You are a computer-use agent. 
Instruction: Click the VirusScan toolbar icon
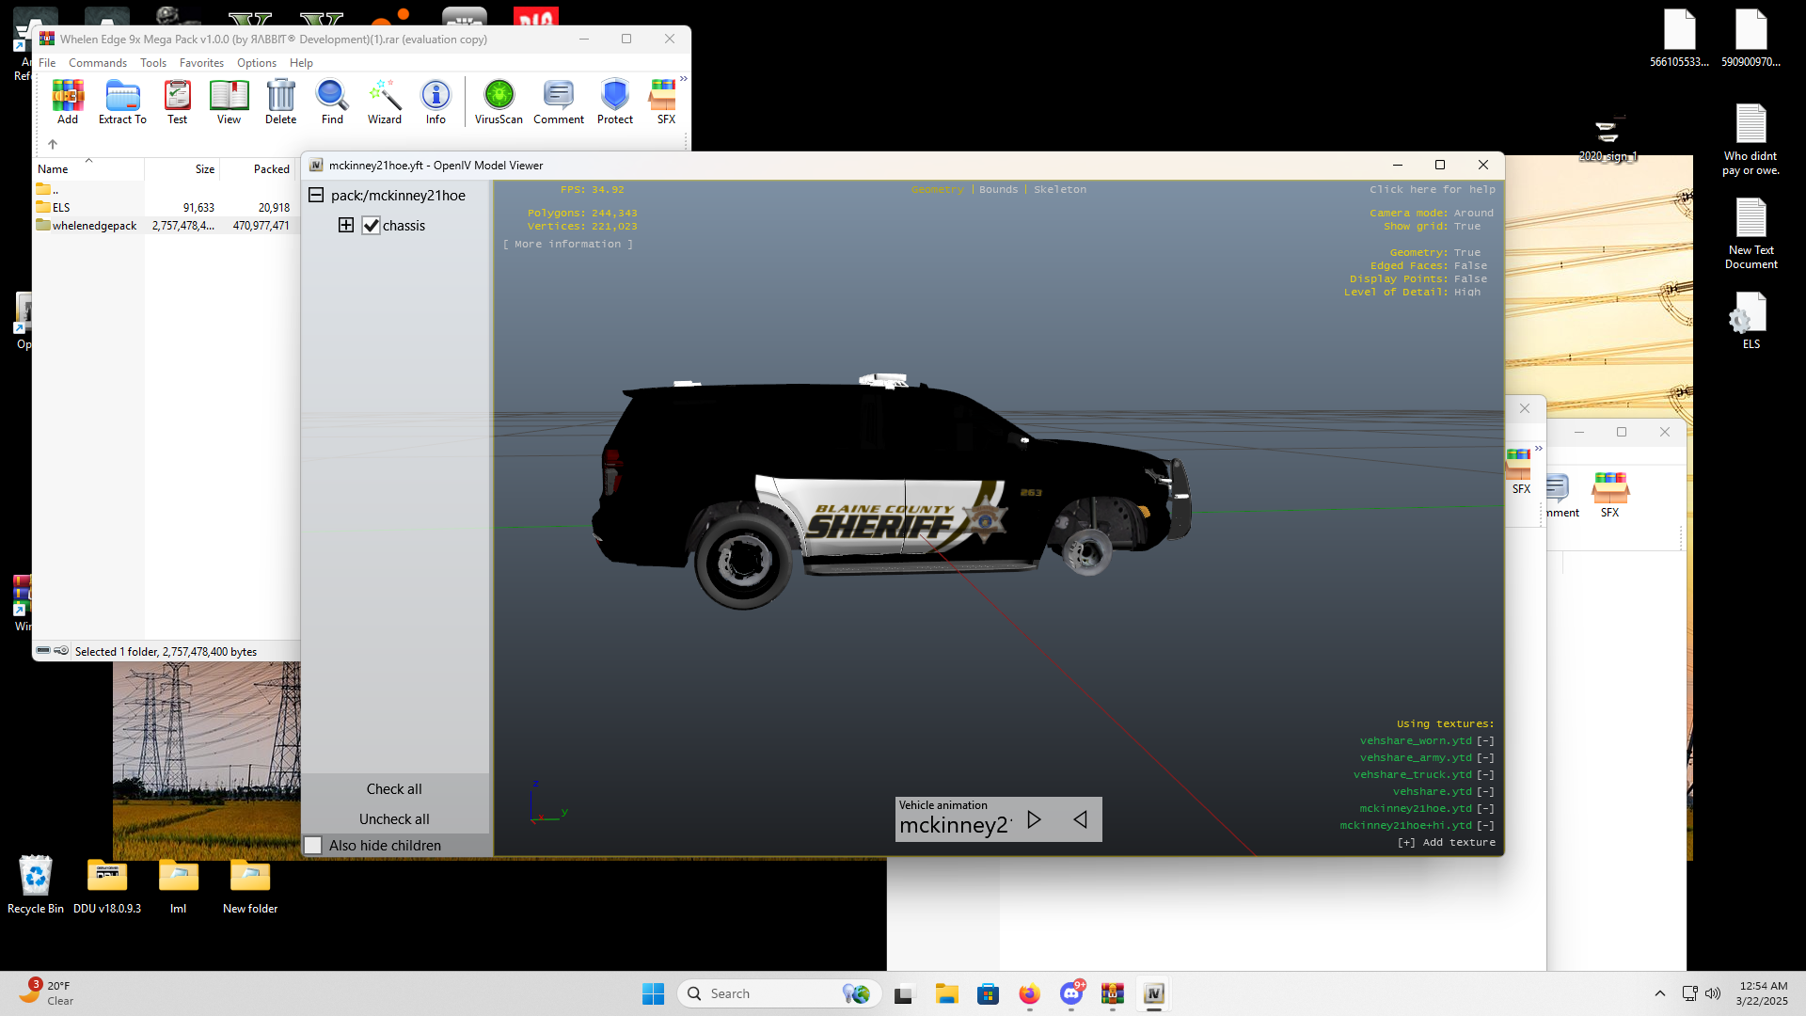pos(499,96)
